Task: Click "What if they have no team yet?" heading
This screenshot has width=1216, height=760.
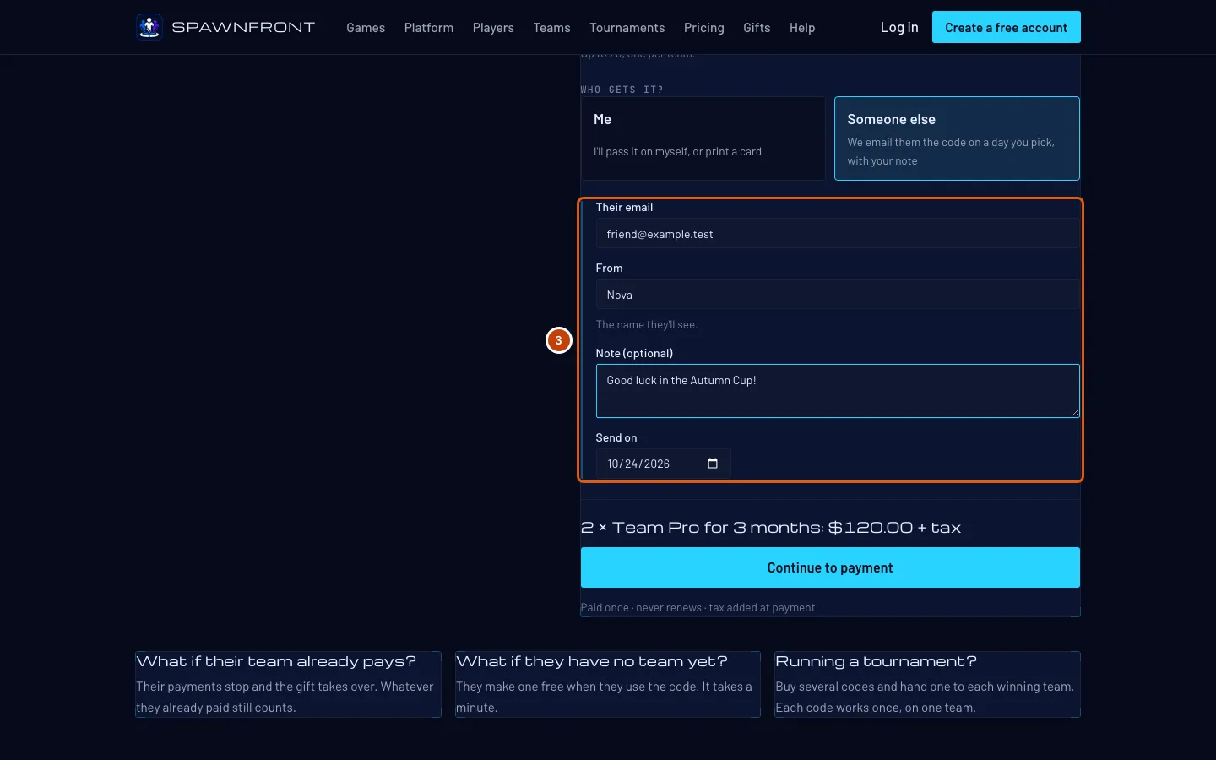Action: (x=592, y=661)
